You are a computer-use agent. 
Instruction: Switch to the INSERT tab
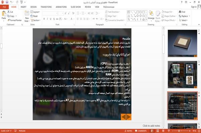coord(23,7)
